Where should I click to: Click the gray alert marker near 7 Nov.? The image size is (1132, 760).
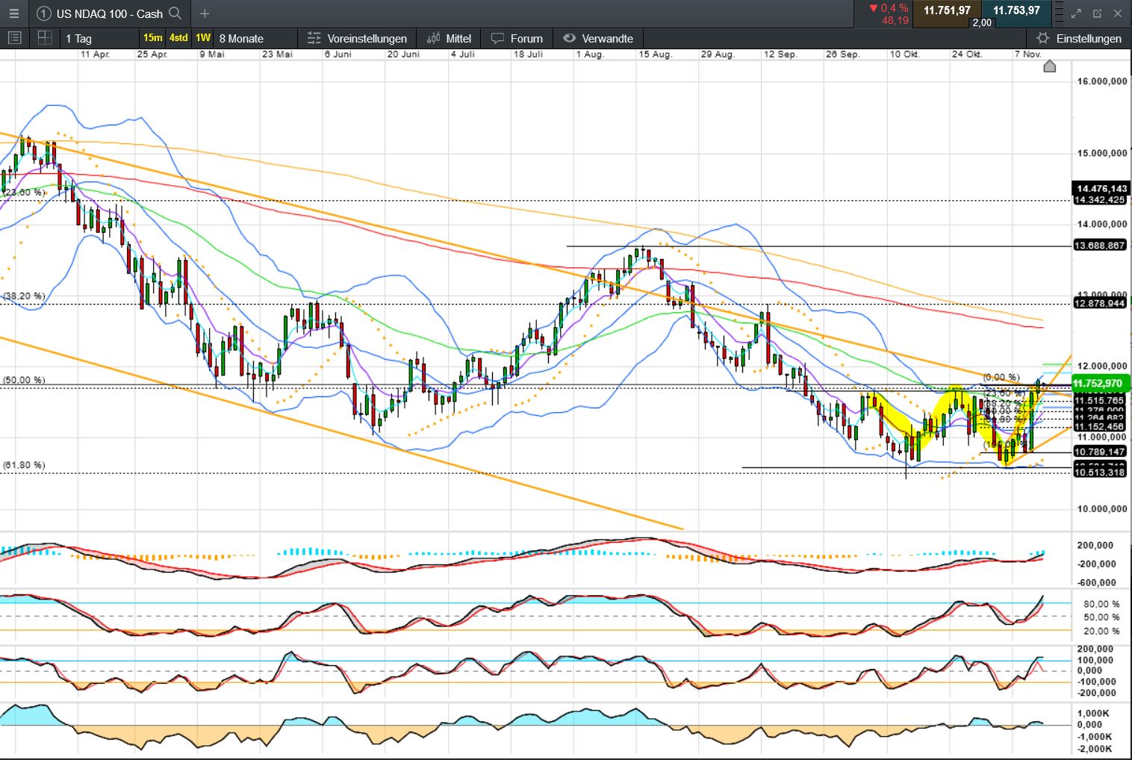click(x=1049, y=66)
